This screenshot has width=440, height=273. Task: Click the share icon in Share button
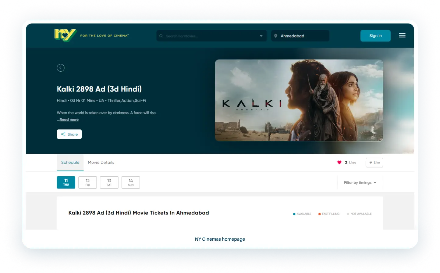[63, 134]
